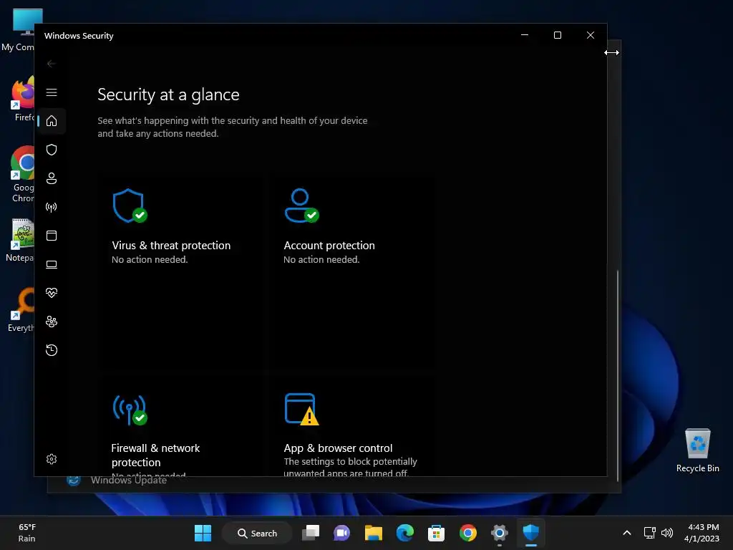This screenshot has width=733, height=550.
Task: Open the Chat app in taskbar
Action: pyautogui.click(x=341, y=533)
